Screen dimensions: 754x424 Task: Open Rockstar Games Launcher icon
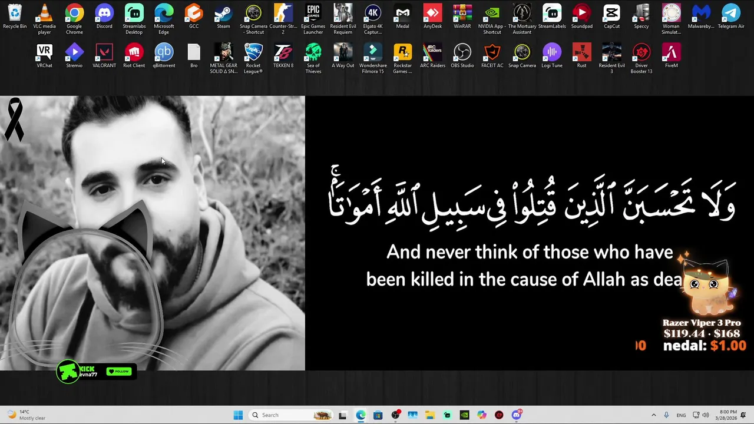tap(402, 58)
